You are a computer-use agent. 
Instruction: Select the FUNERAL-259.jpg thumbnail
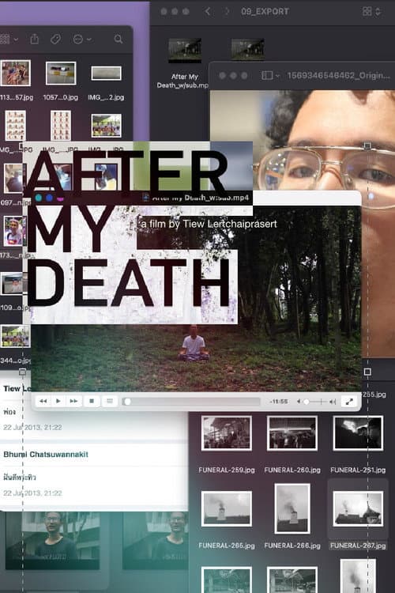pyautogui.click(x=227, y=433)
